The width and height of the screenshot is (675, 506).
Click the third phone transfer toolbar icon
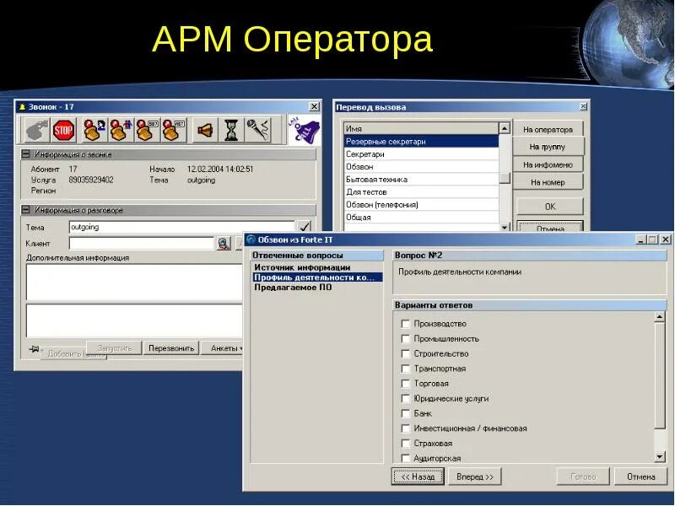147,130
